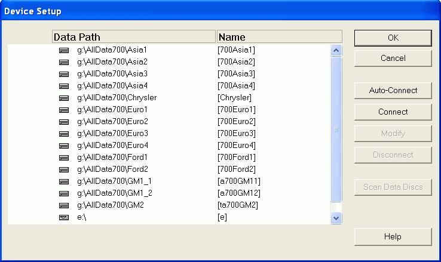Click the drive icon beside g:\AllData700\Asia1
Image resolution: width=441 pixels, height=262 pixels.
[64, 50]
